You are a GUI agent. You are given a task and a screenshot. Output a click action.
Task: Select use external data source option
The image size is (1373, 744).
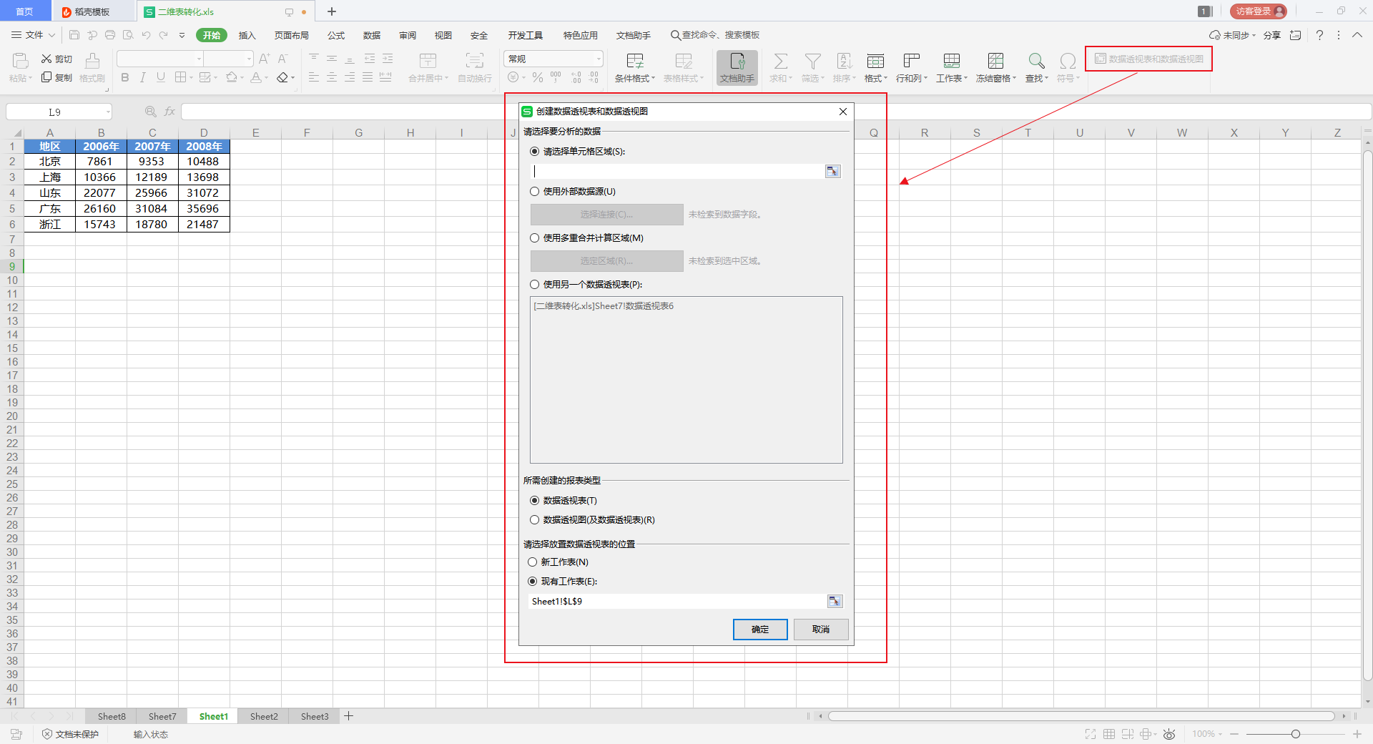[534, 192]
